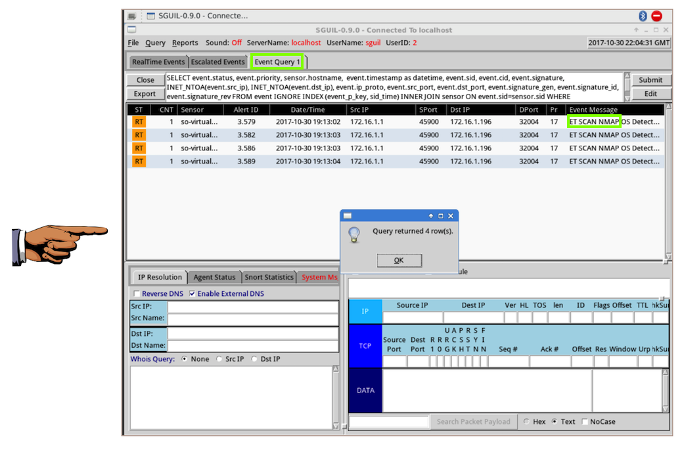Click the RT status badge of alert 3.589

coord(139,161)
